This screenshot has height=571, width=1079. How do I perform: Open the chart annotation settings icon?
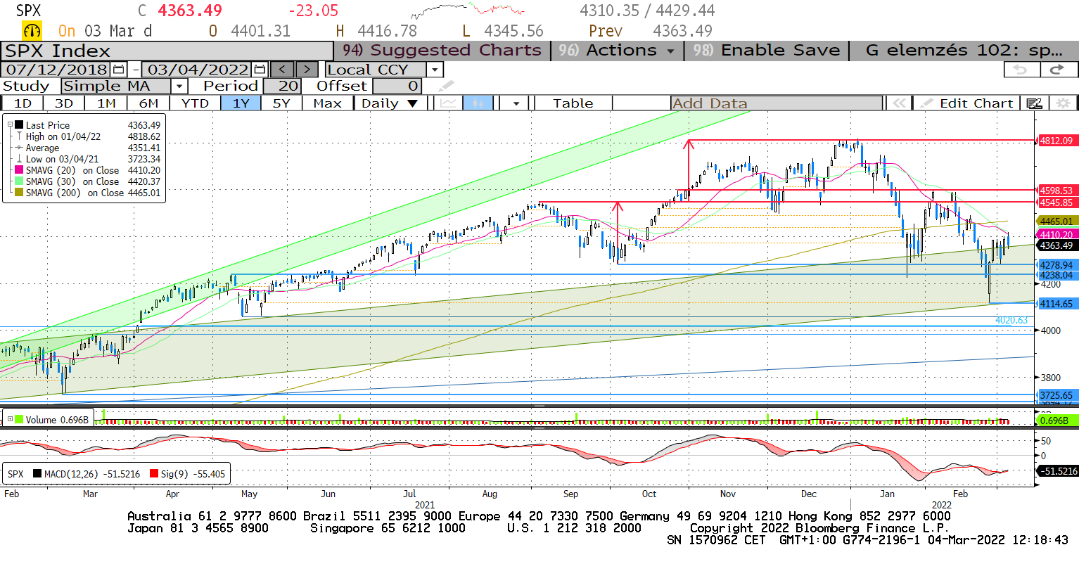tap(1034, 103)
